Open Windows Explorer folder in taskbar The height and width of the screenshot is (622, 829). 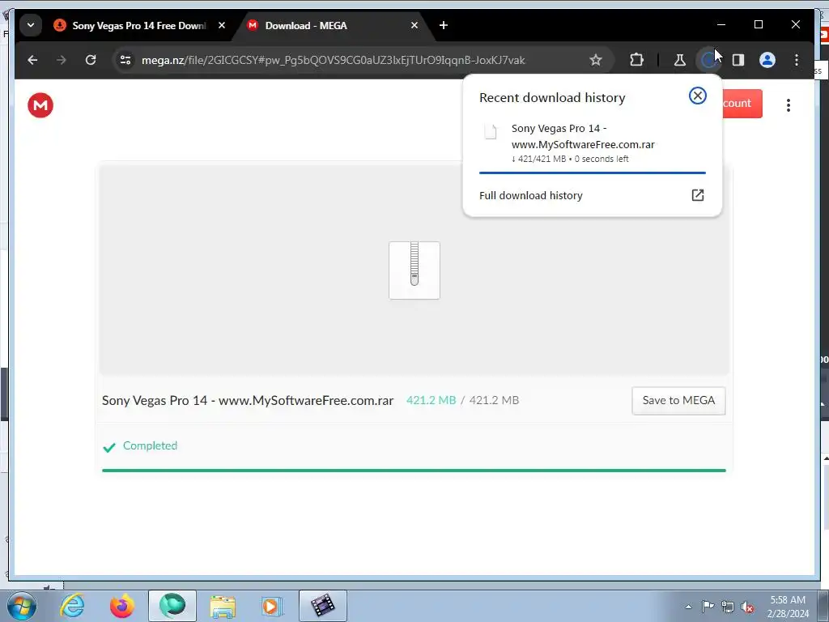click(223, 606)
